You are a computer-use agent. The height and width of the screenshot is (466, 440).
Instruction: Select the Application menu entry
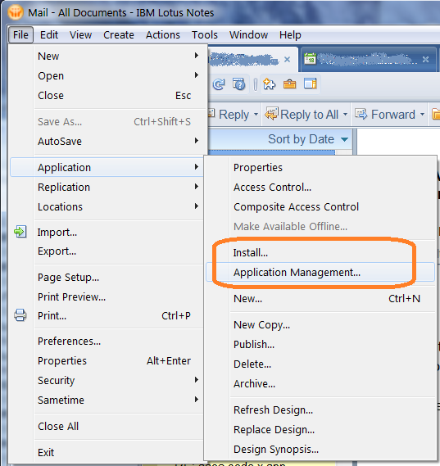[x=107, y=167]
